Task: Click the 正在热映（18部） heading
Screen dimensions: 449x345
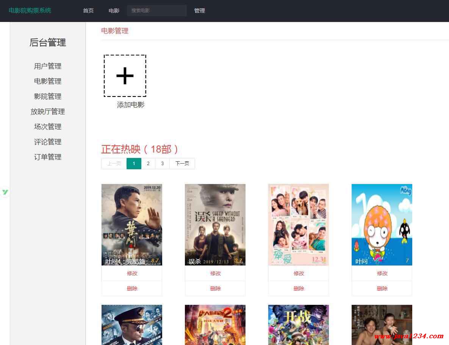Action: [140, 149]
